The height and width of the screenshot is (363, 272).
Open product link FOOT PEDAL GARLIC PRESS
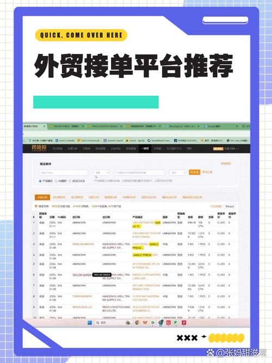point(146,246)
